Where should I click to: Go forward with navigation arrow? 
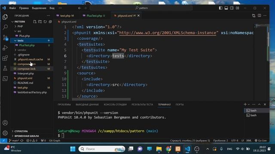85,8
